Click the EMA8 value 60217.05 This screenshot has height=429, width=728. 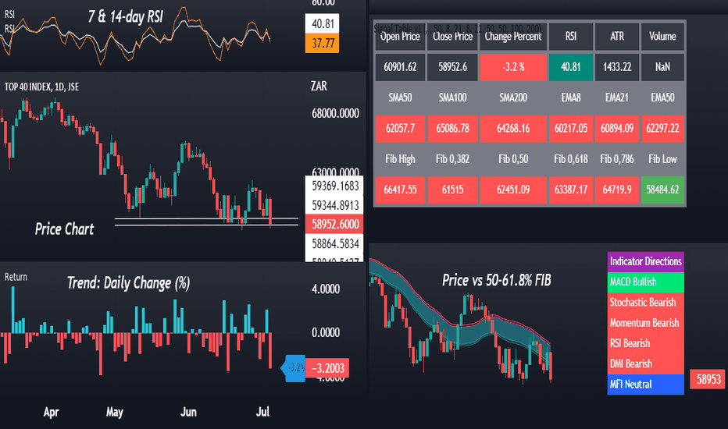coord(571,128)
